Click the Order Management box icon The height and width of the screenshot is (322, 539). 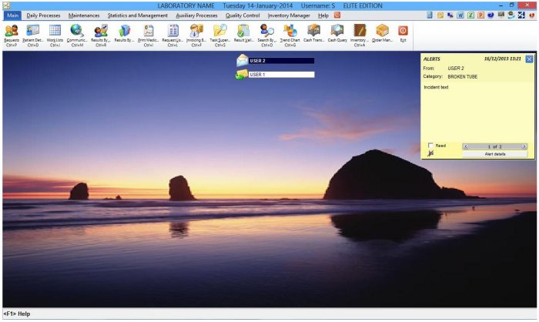(x=382, y=32)
